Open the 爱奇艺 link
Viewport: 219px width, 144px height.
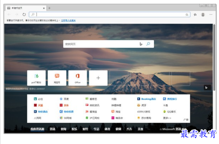[x=91, y=99]
